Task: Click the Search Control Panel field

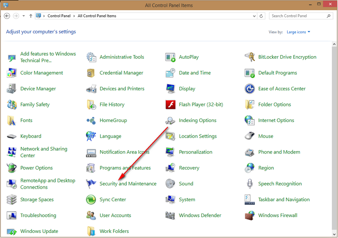Action: coord(298,16)
